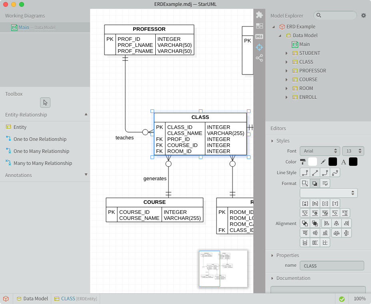Viewport: 371px width, 304px height.
Task: Select the curve line style icon
Action: pyautogui.click(x=335, y=173)
